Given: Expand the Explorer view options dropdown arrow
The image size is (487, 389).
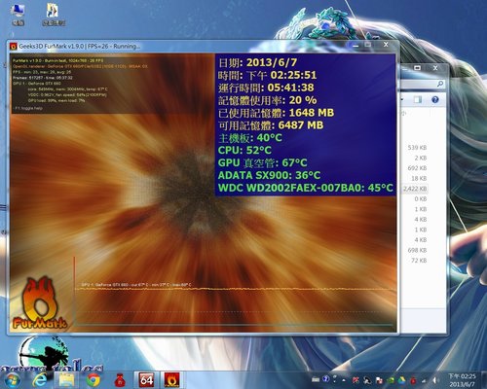Looking at the screenshot, I should 402,99.
